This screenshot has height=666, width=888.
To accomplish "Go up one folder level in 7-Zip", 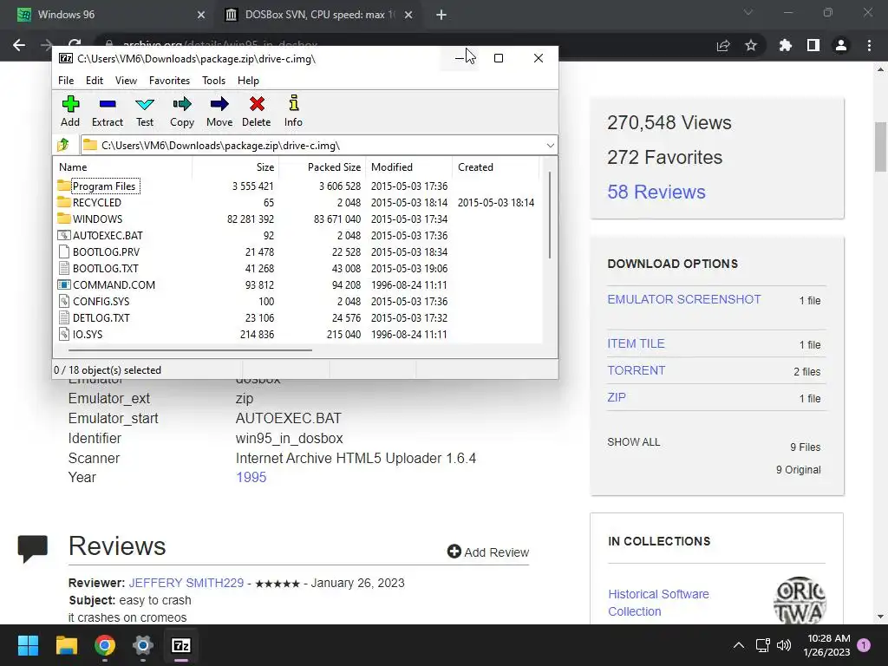I will click(x=63, y=146).
